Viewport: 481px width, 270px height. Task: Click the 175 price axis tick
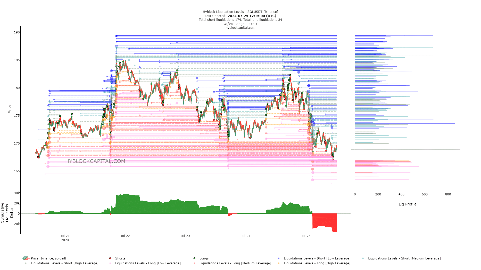pos(17,116)
